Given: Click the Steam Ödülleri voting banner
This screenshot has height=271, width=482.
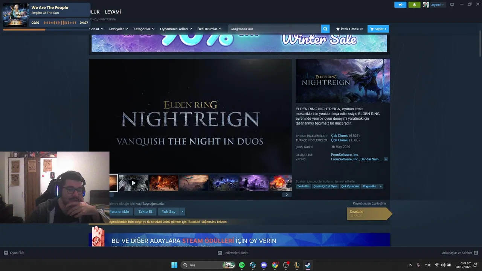Looking at the screenshot, I should coord(239,240).
